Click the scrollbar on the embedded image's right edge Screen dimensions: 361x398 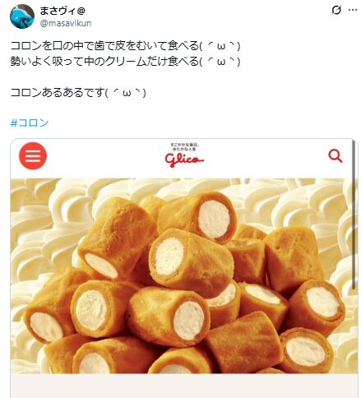pyautogui.click(x=354, y=215)
